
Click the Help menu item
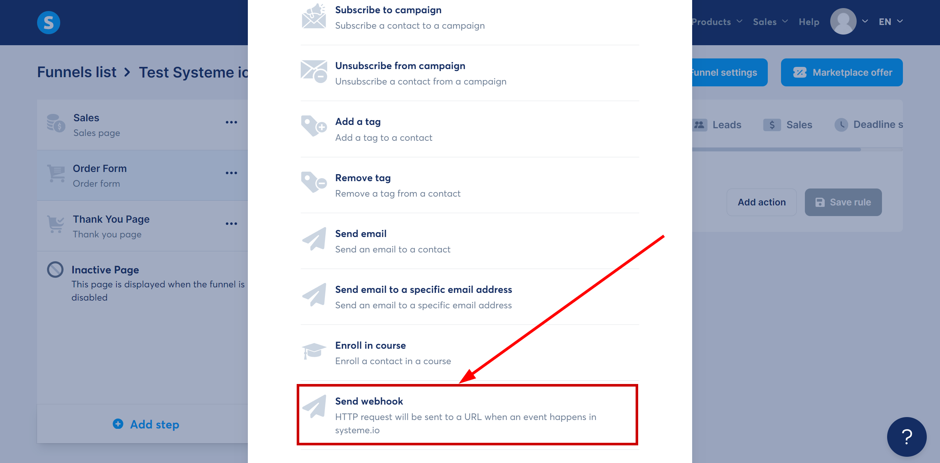(809, 22)
